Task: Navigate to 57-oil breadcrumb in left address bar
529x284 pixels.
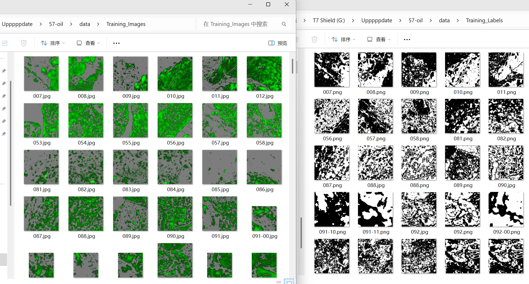Action: [56, 24]
